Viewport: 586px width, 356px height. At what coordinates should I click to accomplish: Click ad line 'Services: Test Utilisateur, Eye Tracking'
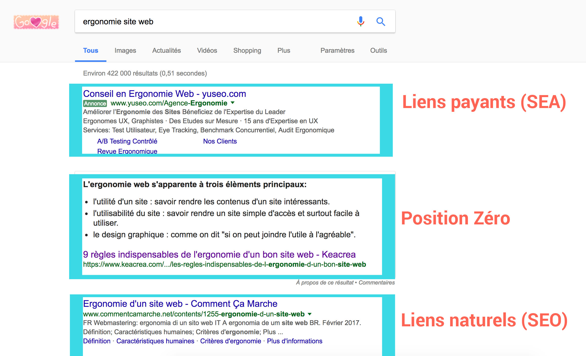point(209,130)
